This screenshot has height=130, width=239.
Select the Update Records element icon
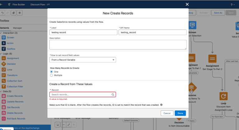(x=4, y=102)
